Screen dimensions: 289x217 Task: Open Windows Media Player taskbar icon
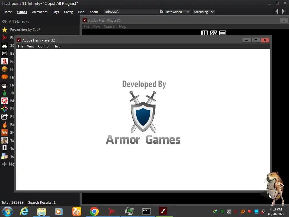59,211
